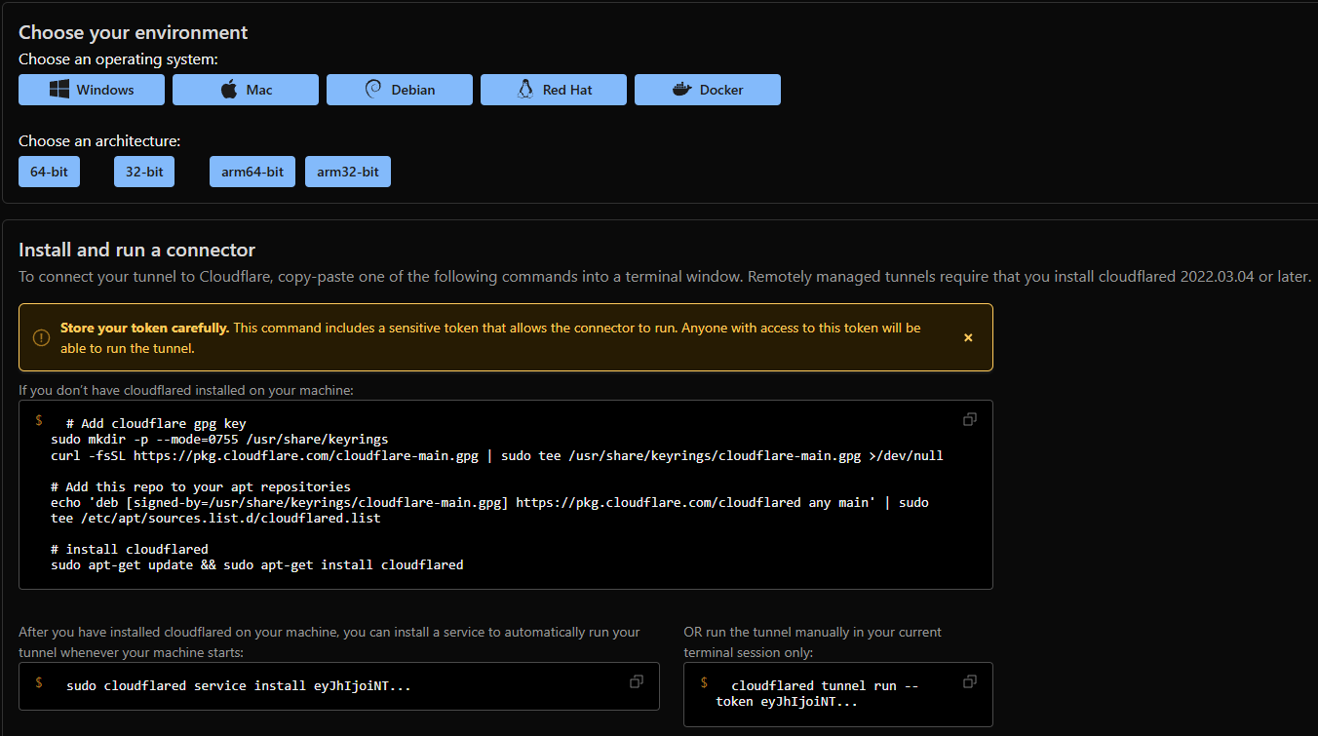Screen dimensions: 1318x736
Task: Click the sudo cloudflared service install text
Action: (238, 686)
